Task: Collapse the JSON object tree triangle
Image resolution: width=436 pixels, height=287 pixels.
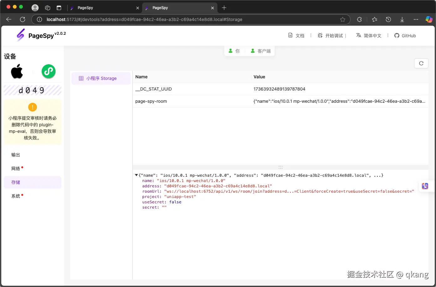Action: (x=136, y=175)
